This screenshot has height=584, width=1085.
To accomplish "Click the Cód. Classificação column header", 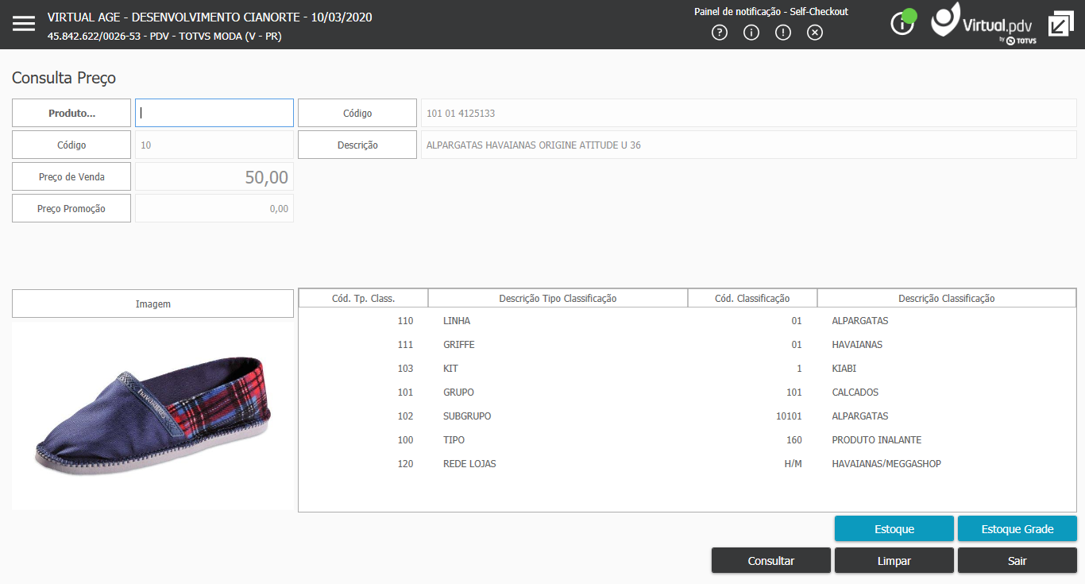I will click(752, 299).
